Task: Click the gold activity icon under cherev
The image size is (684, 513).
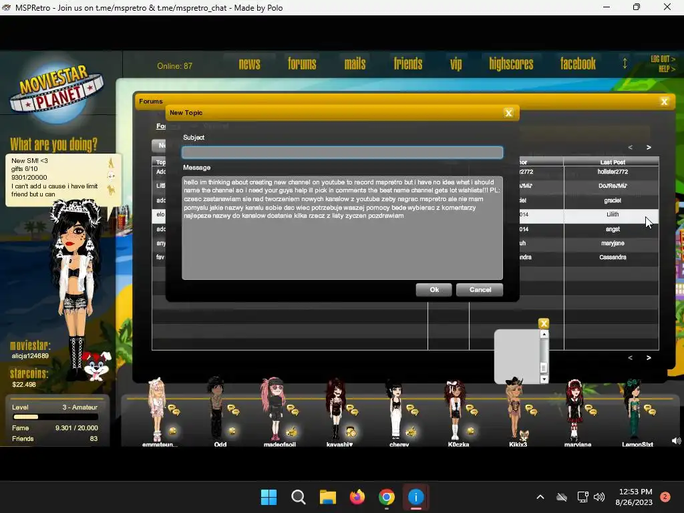Action: point(411,432)
